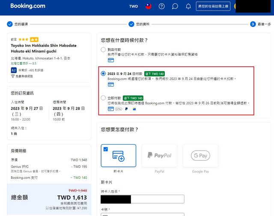Open the messages chat bubble icon
This screenshot has width=274, height=216.
pos(175,6)
